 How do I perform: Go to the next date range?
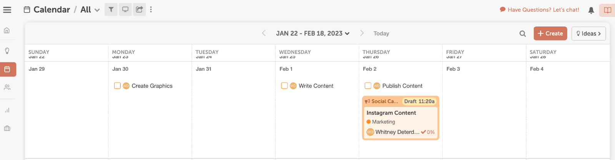click(x=362, y=33)
